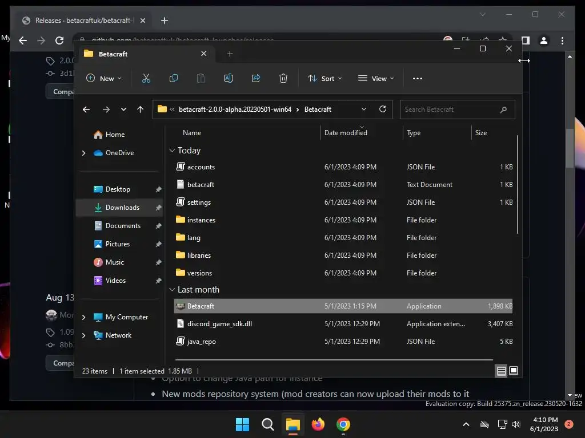Launch Firefox from the taskbar
The image size is (585, 438).
click(x=318, y=424)
